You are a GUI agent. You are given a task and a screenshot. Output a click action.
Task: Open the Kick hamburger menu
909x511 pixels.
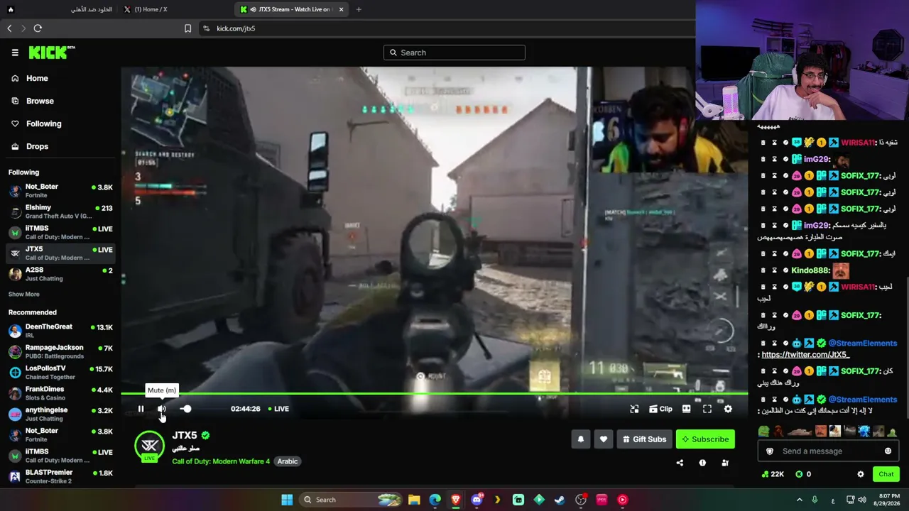point(15,53)
